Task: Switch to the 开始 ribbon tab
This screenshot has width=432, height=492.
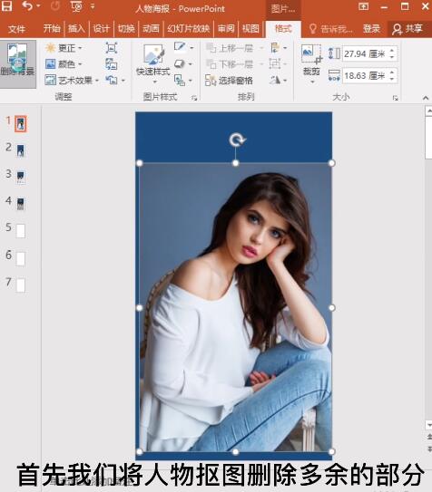Action: tap(52, 29)
